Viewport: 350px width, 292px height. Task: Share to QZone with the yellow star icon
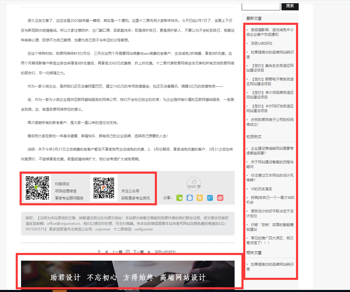tap(200, 198)
